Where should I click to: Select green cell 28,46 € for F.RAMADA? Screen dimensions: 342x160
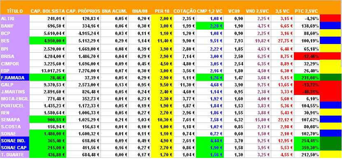coord(47,77)
